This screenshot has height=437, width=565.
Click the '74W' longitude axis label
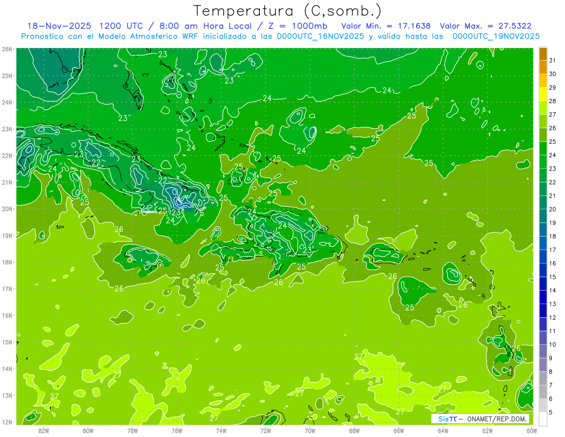pos(221,430)
